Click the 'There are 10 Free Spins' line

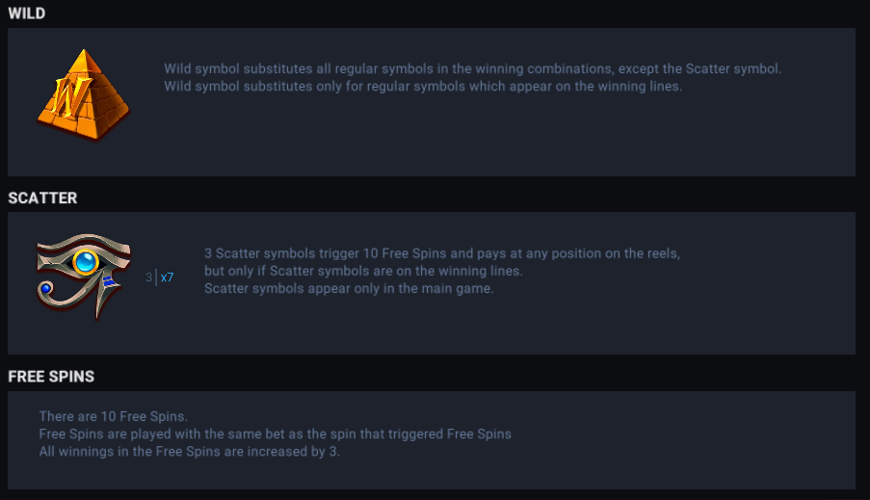point(113,416)
